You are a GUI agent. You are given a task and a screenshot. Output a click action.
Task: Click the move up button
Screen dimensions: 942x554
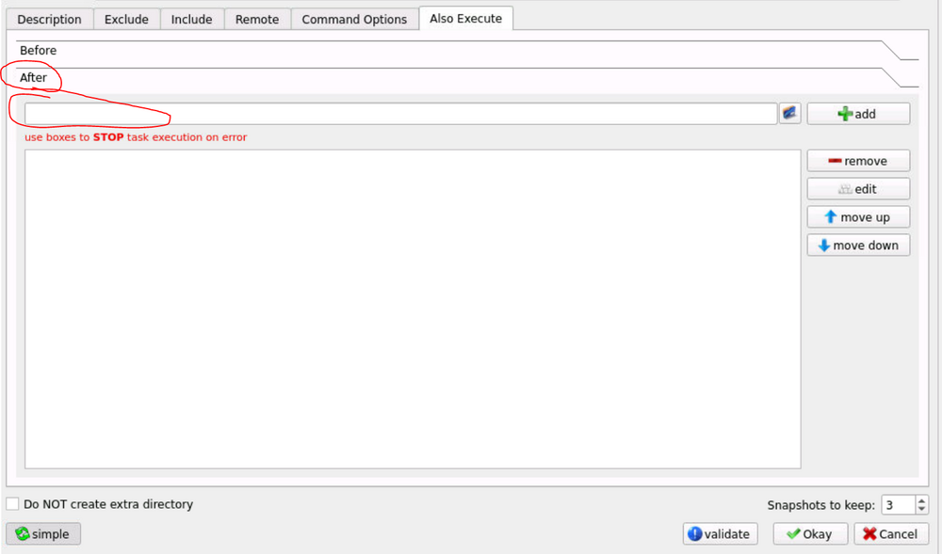click(858, 217)
